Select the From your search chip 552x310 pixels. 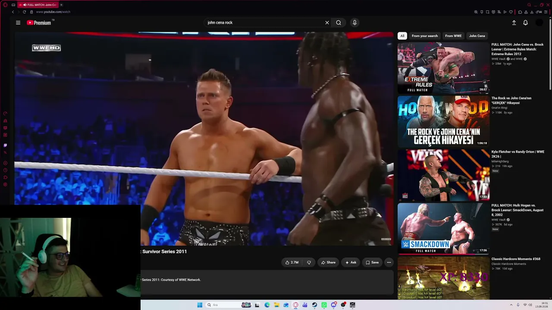click(425, 36)
